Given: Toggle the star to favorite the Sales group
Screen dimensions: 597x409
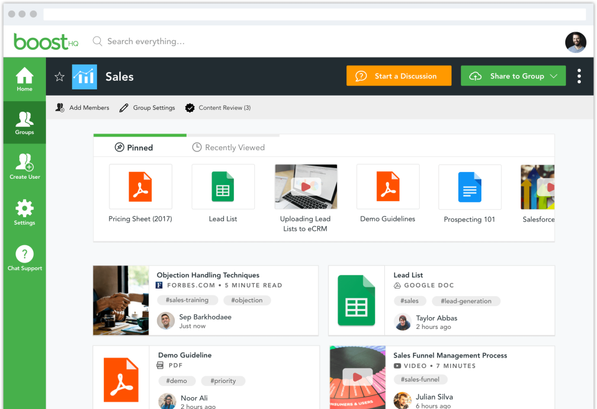Looking at the screenshot, I should tap(59, 76).
